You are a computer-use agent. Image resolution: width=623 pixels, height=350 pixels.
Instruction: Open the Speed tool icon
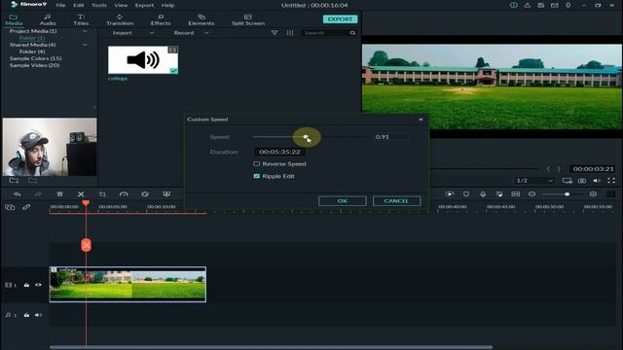[x=124, y=194]
